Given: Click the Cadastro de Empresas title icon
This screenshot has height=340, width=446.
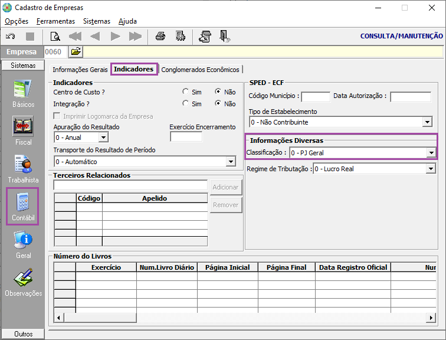Looking at the screenshot, I should click(x=7, y=8).
